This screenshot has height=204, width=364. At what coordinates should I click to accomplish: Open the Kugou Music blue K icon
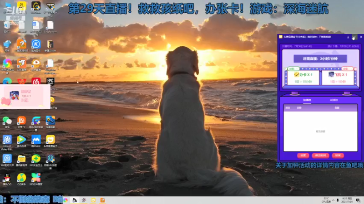point(36,44)
